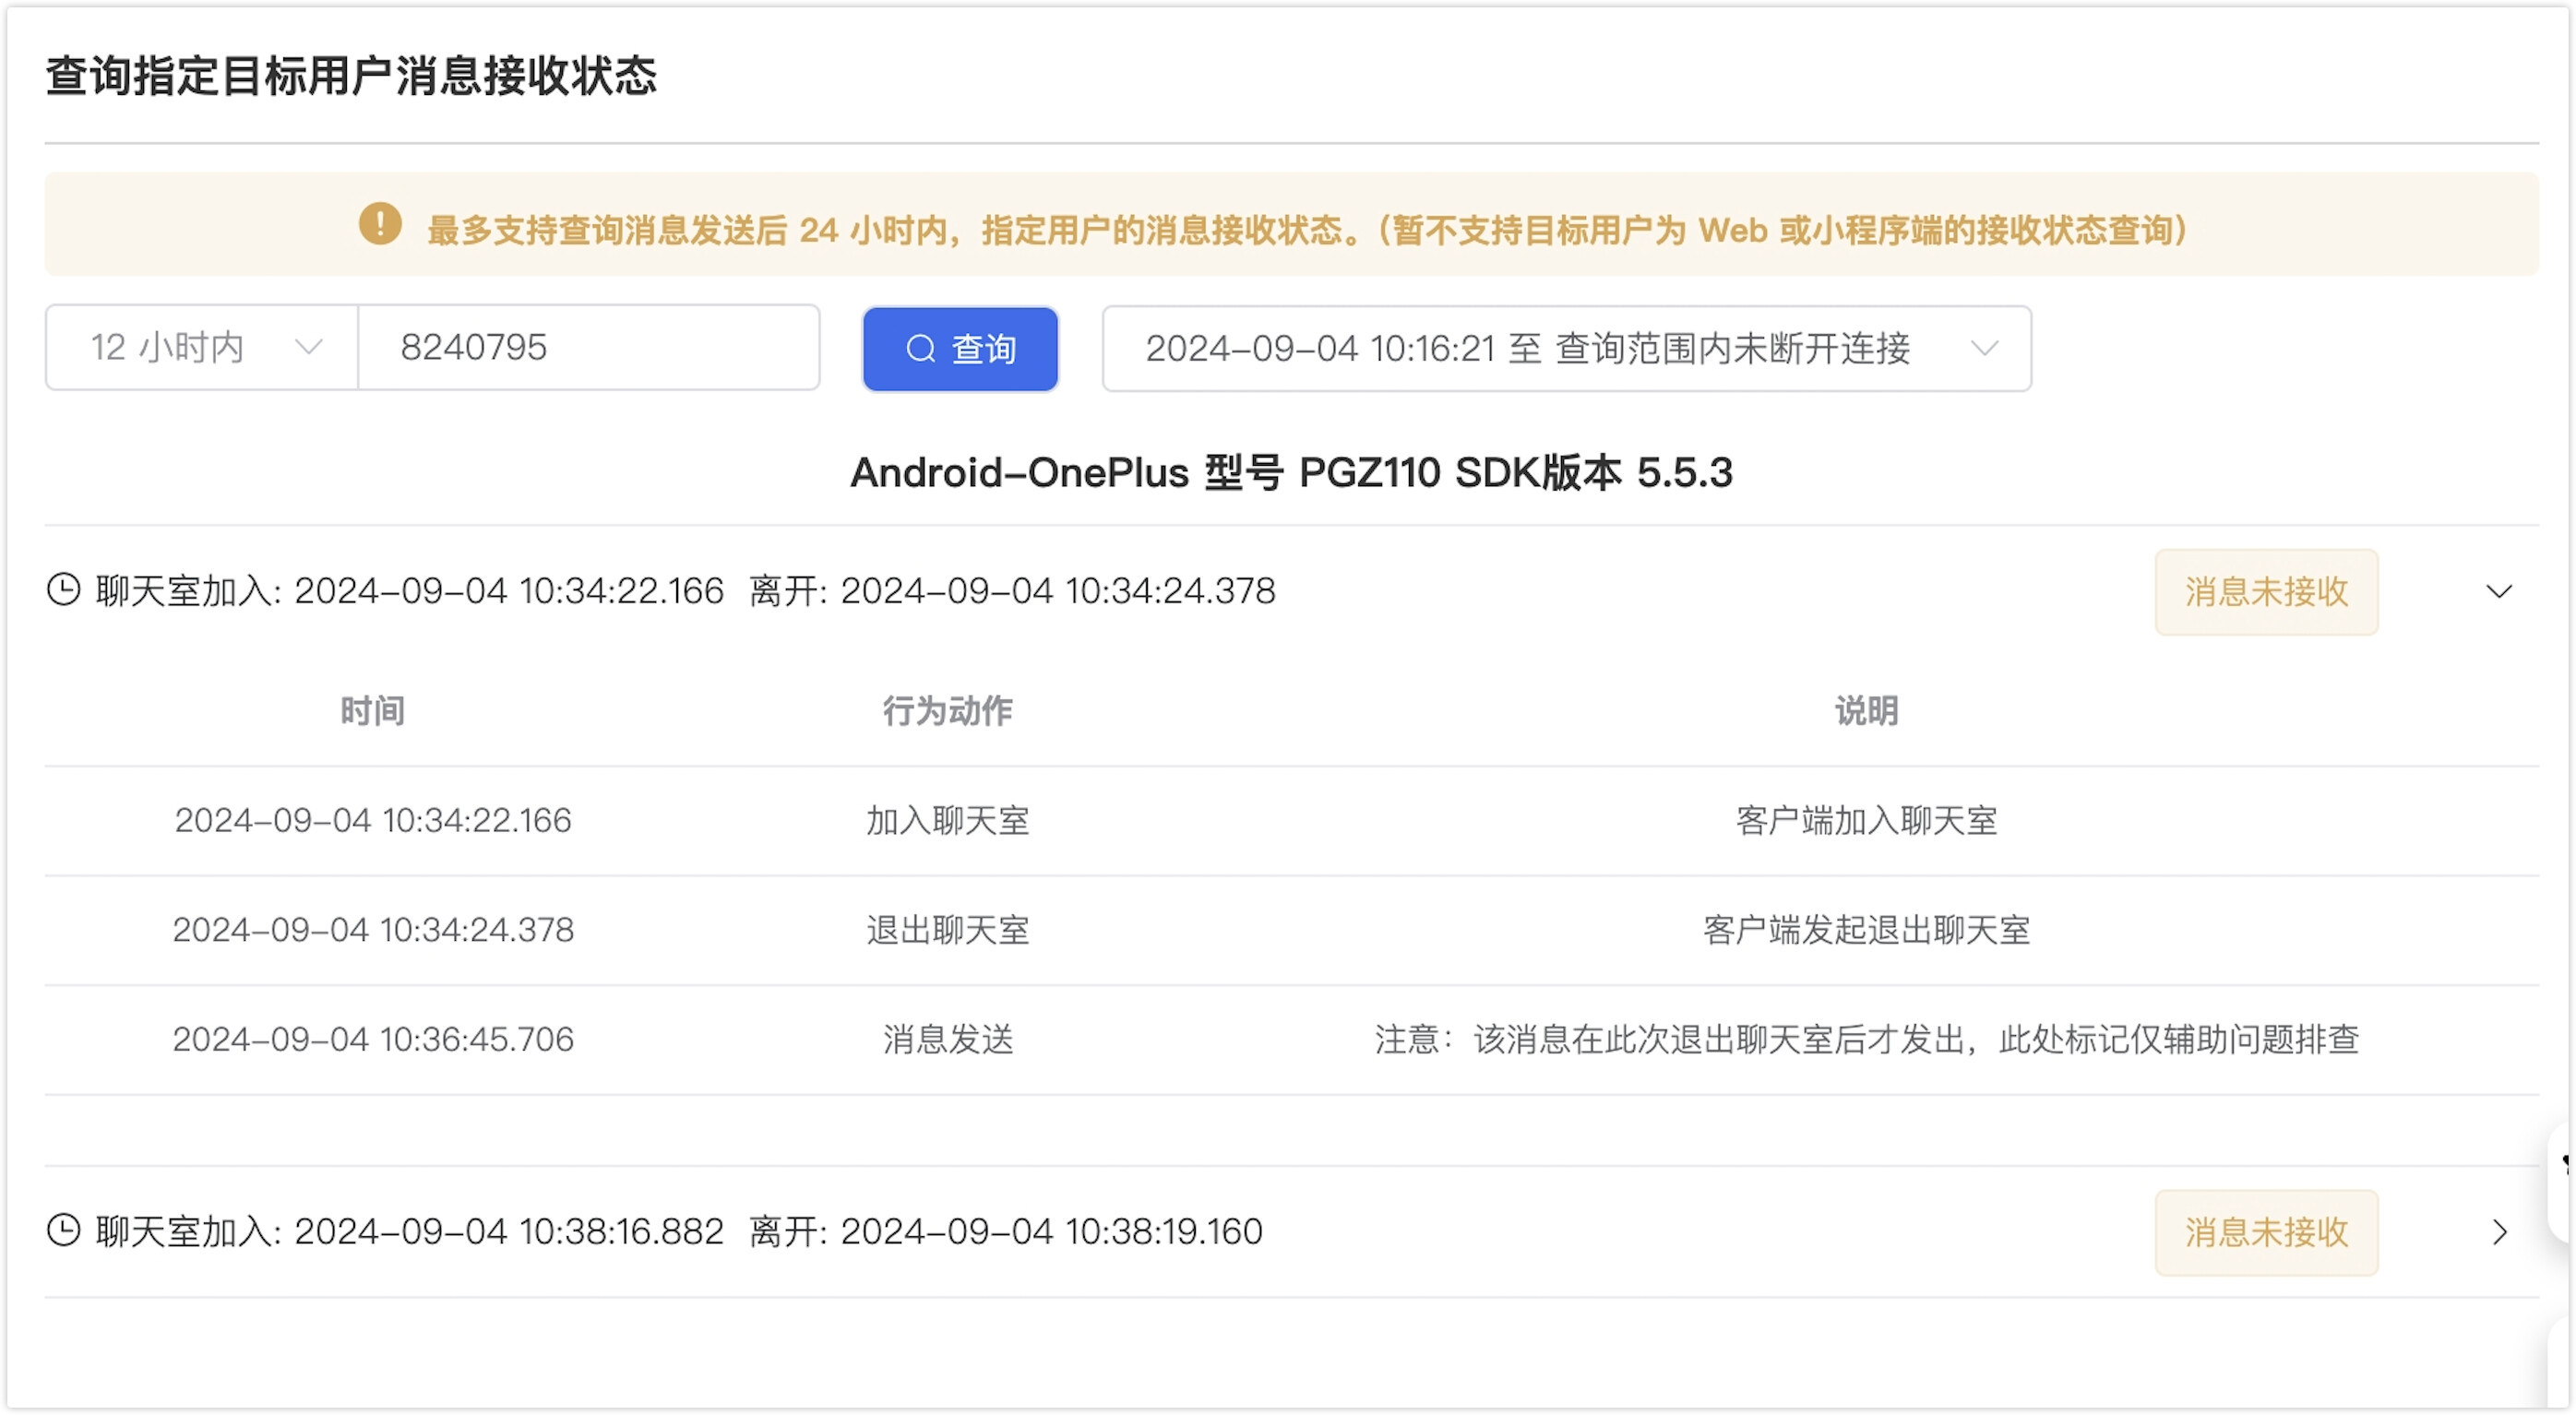Select the 退出聊天室 table row
Viewport: 2576px width, 1415px height.
[x=947, y=930]
